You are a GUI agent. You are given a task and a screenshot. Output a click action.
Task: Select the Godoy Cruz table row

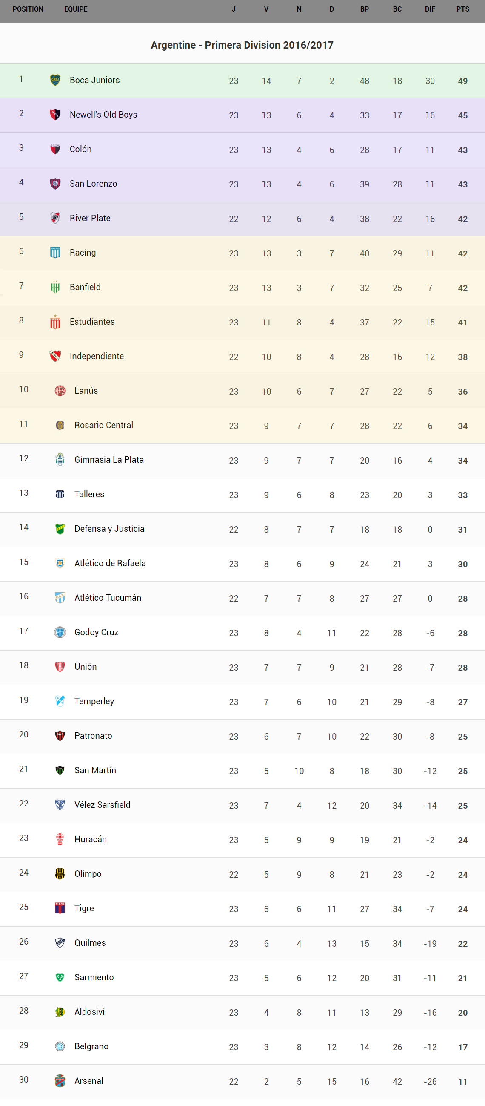coord(242,632)
